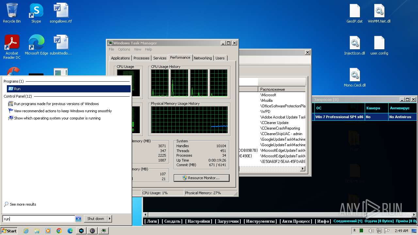Screen dimensions: 418x235
Task: Open Task Manager Help menu
Action: (x=149, y=49)
